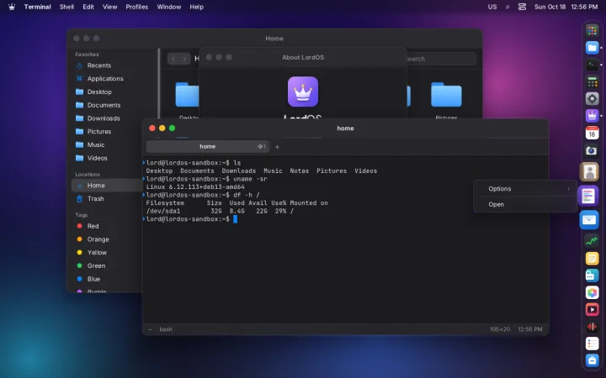Open the Mail app in the dock
The image size is (606, 378).
(x=589, y=220)
